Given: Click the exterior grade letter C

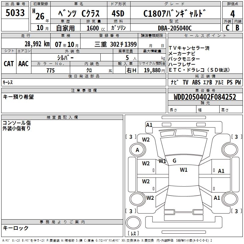Looking at the screenshot, I should pos(228,28).
